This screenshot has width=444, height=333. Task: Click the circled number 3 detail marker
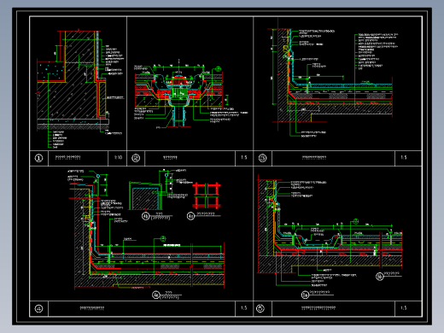tap(263, 158)
